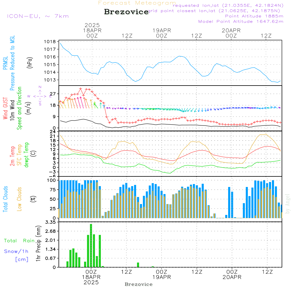Click the green 'dewpt Temp' label
The width and height of the screenshot is (294, 294).
(x=26, y=155)
